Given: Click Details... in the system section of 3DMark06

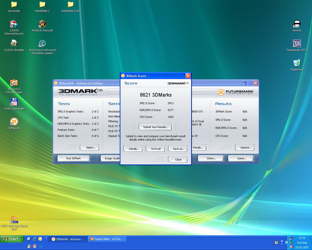Looking at the screenshot, I should (199, 148).
